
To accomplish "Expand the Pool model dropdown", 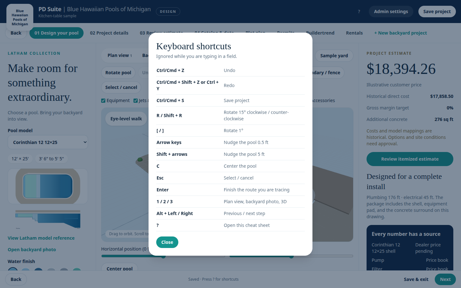I will tap(48, 142).
